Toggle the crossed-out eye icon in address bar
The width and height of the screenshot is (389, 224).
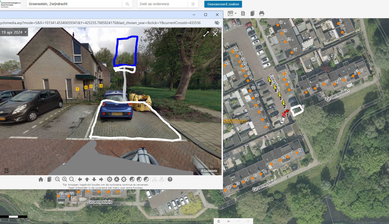point(217,23)
